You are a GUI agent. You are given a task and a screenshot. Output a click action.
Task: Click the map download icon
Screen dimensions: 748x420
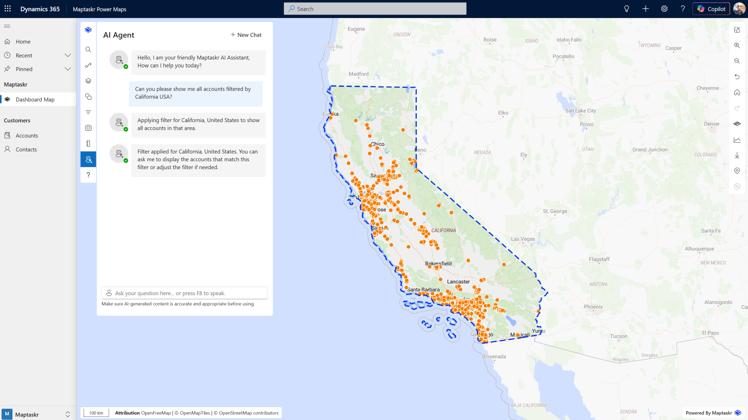pyautogui.click(x=737, y=155)
